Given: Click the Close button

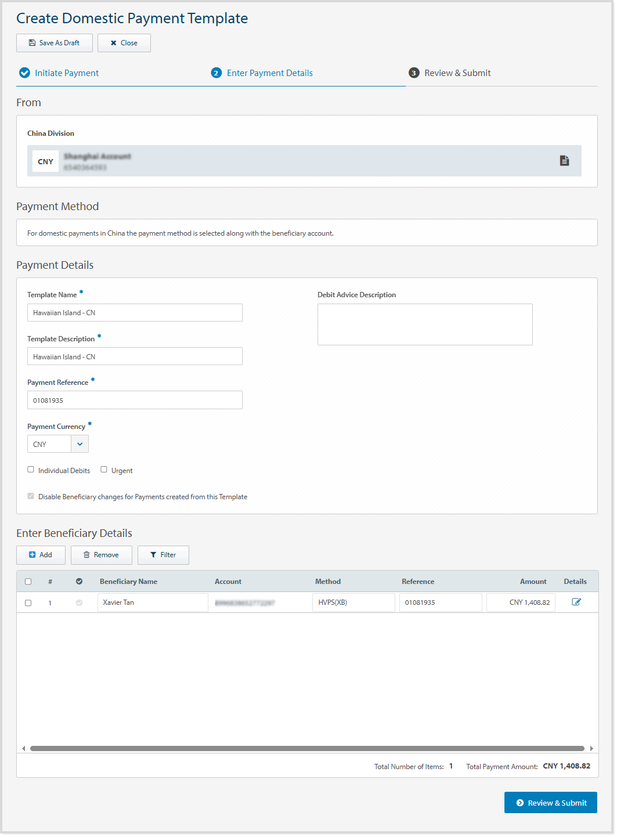Looking at the screenshot, I should [124, 42].
